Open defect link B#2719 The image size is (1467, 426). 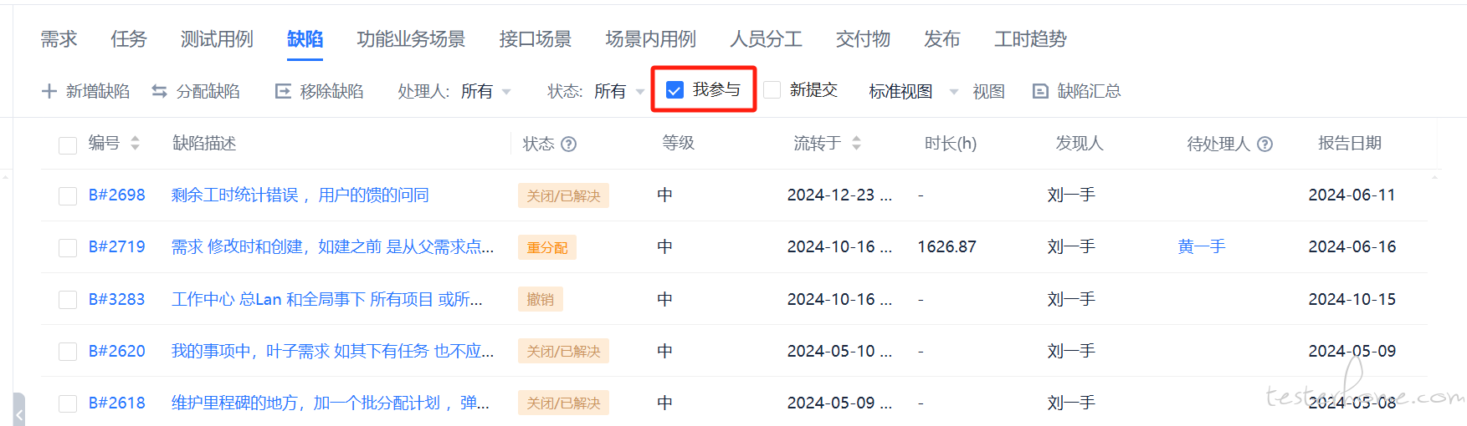tap(116, 247)
